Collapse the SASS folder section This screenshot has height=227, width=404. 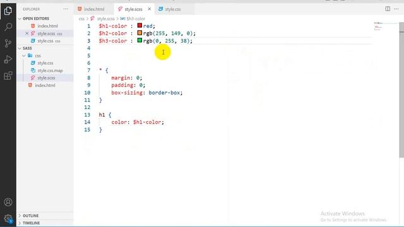20,49
